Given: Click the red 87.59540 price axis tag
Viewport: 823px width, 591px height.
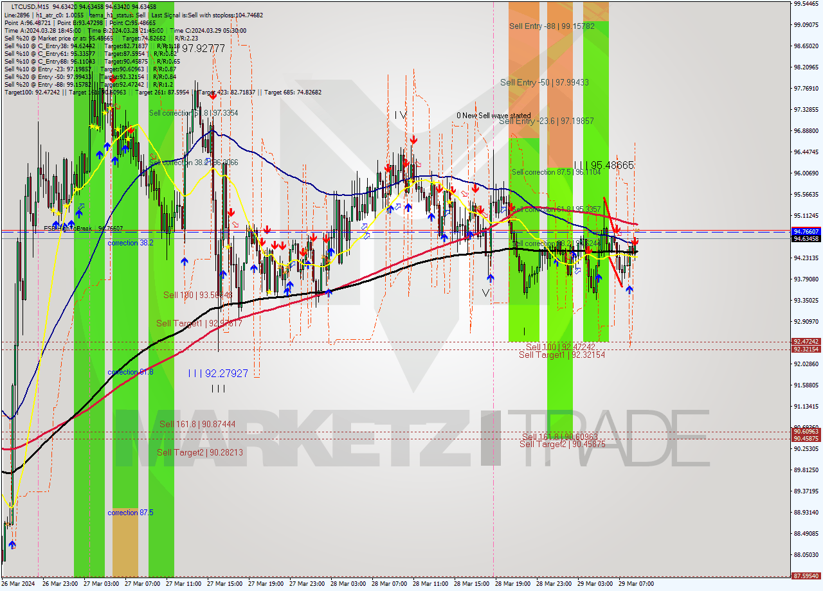Looking at the screenshot, I should [806, 576].
